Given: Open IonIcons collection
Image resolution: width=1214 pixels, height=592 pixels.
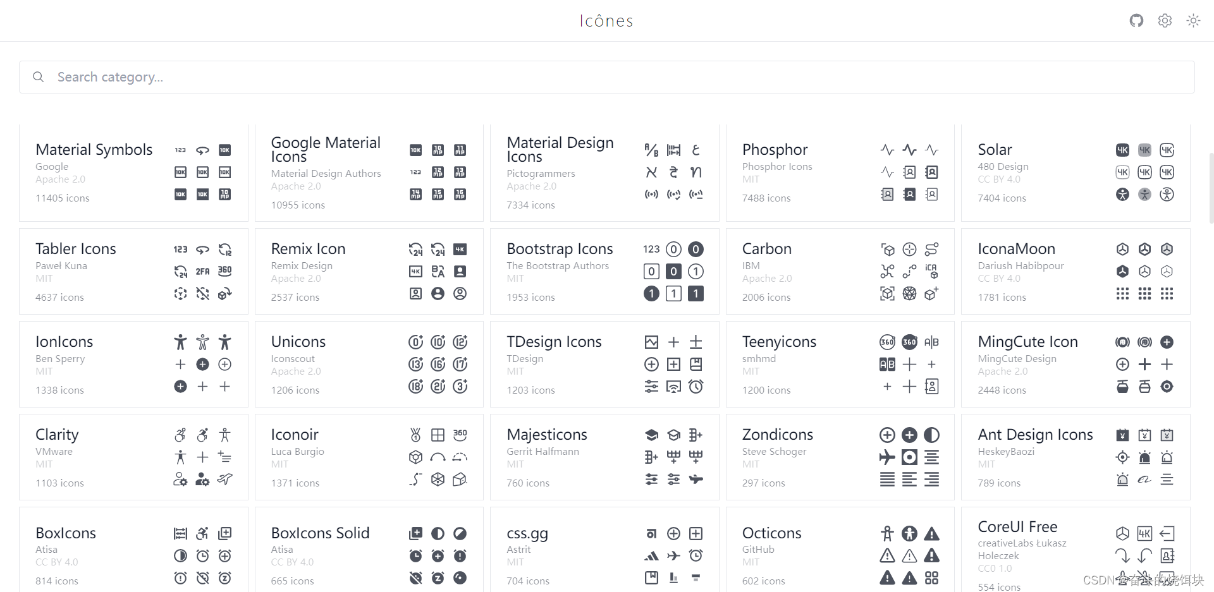Looking at the screenshot, I should coord(133,365).
